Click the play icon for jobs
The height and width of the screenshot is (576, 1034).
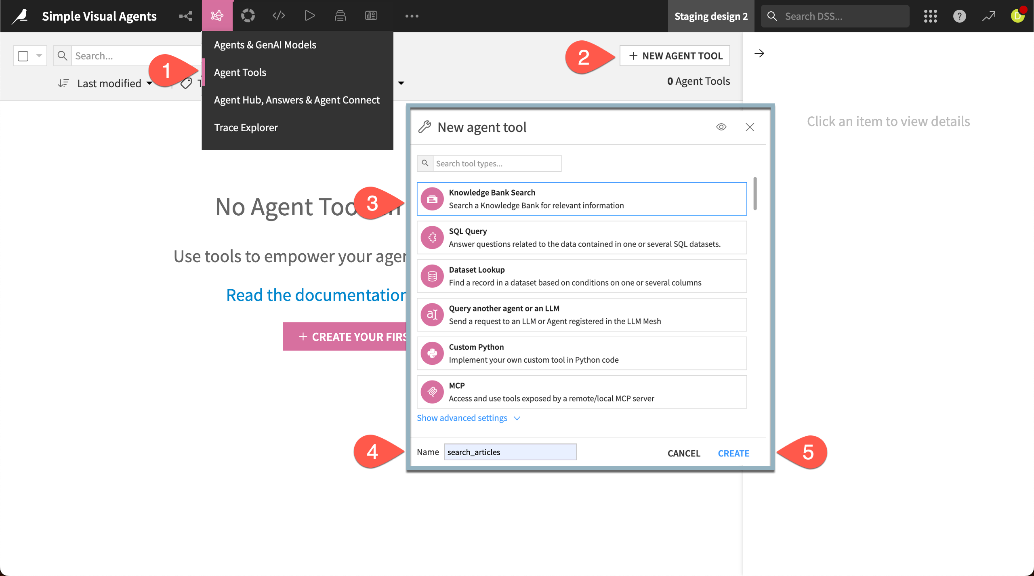point(309,15)
